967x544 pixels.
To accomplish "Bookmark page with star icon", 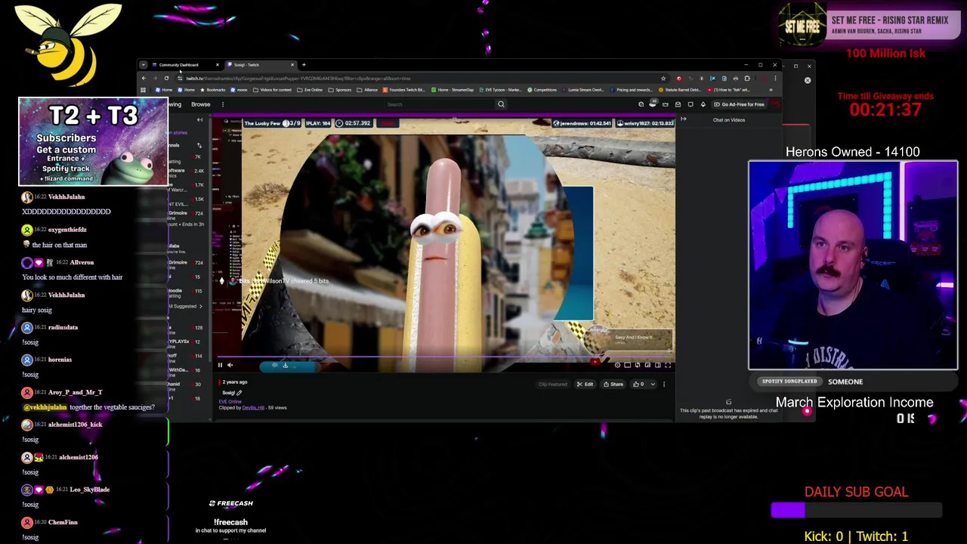I will tap(663, 79).
